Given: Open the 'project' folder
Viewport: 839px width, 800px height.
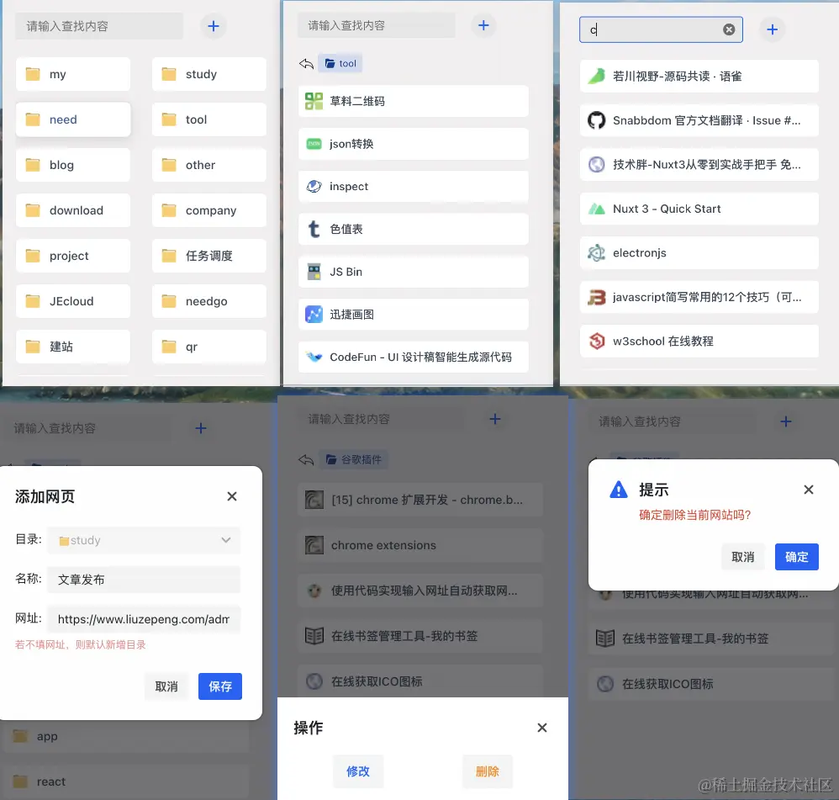Looking at the screenshot, I should 73,256.
